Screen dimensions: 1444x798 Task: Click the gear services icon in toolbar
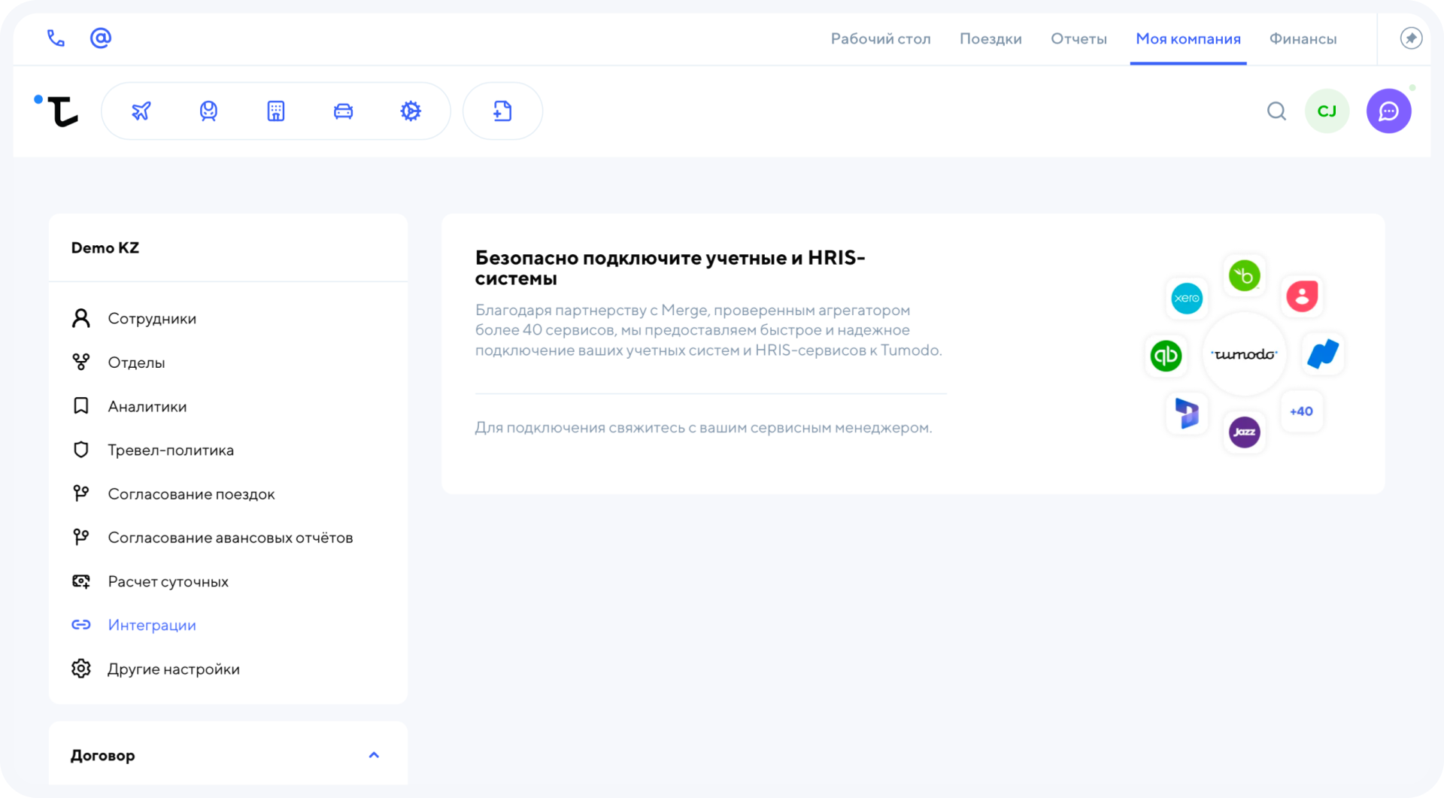(411, 111)
